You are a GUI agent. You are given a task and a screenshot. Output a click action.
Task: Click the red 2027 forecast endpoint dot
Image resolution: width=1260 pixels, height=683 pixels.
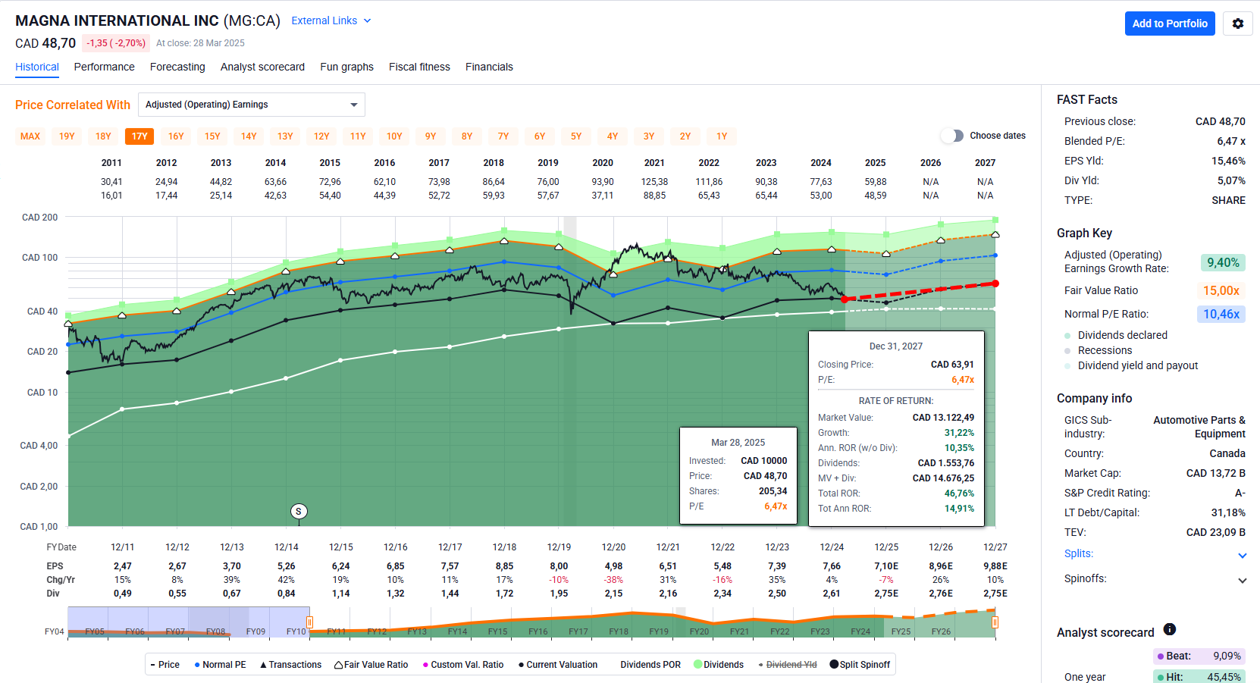(x=995, y=284)
